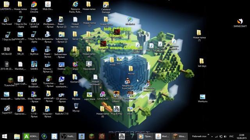Image resolution: width=250 pixels, height=140 pixels.
Task: Open File Explorer from the taskbar
Action: (17, 136)
